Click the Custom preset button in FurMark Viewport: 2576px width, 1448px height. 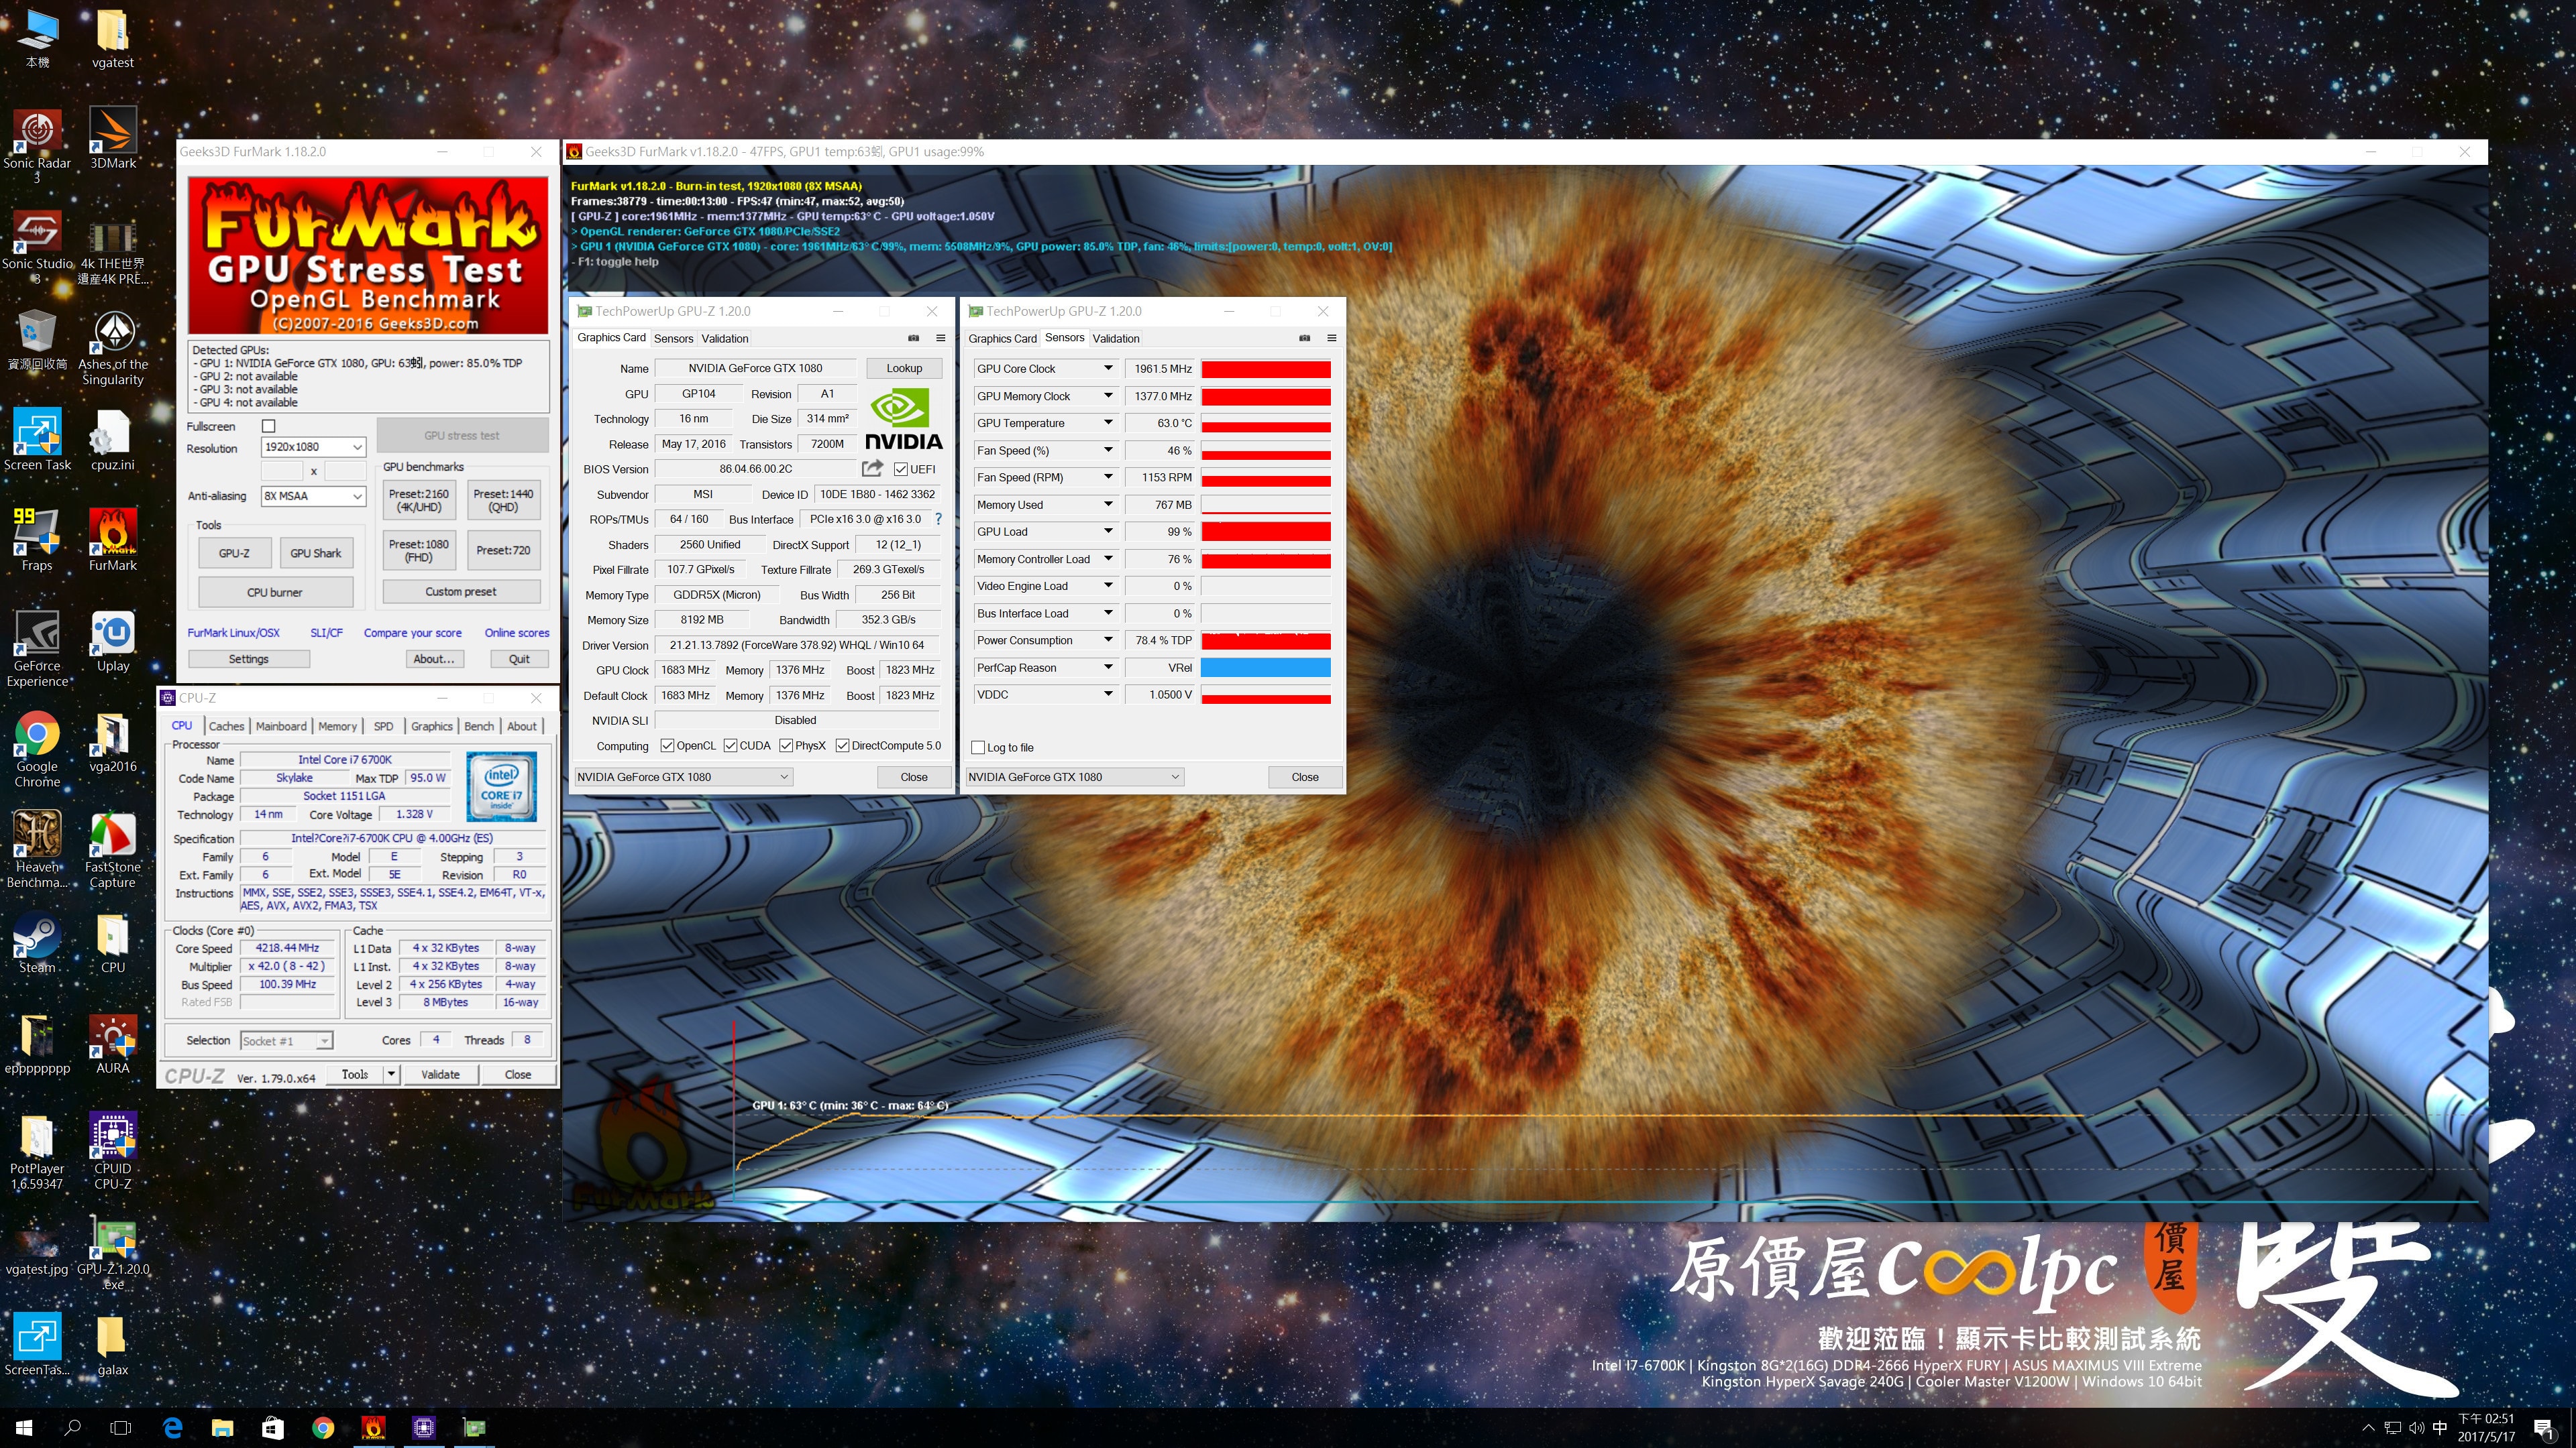461,591
